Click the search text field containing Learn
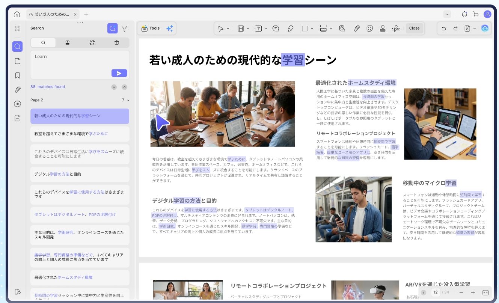 (80, 65)
